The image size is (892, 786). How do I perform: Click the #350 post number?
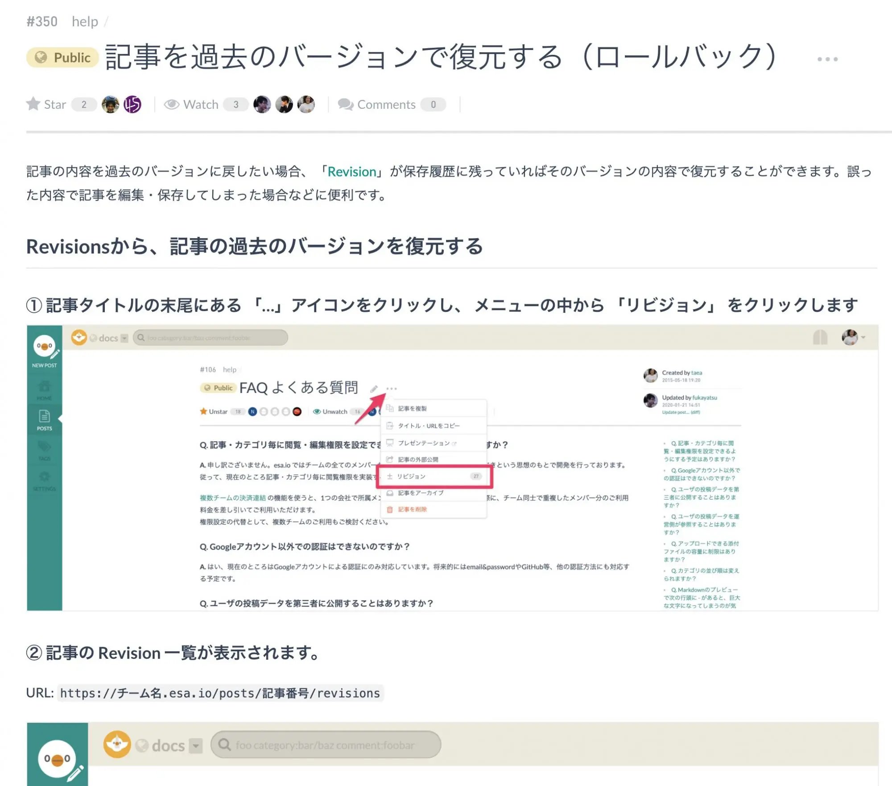click(x=42, y=21)
